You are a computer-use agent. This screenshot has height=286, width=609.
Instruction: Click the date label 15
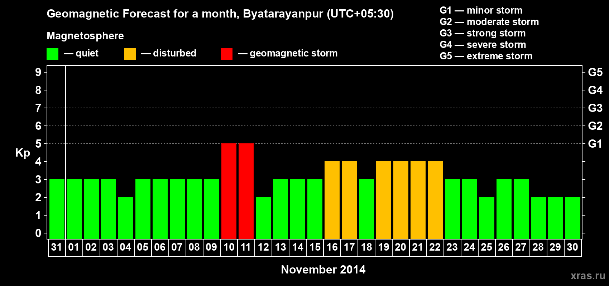pyautogui.click(x=315, y=247)
